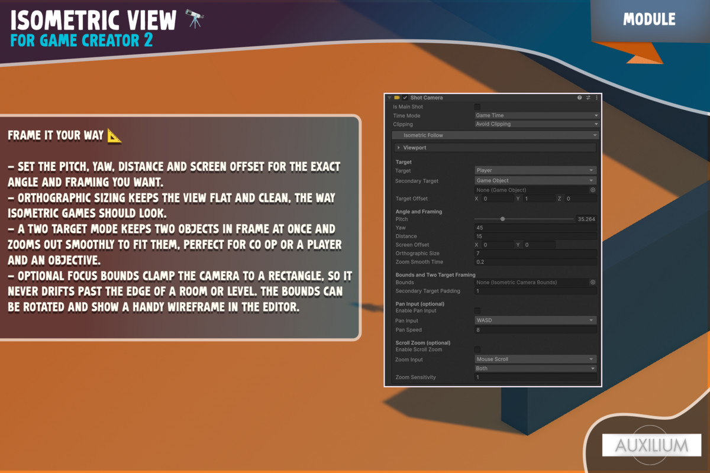The image size is (710, 473).
Task: Click the Pitch value field showing 35.264
Action: pyautogui.click(x=586, y=219)
